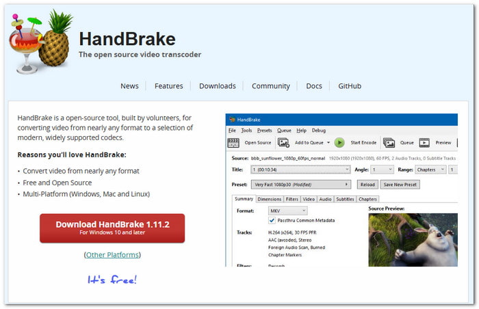Viewport: 479px width, 309px height.
Task: Expand the Add to Queue dropdown arrow
Action: (x=328, y=143)
